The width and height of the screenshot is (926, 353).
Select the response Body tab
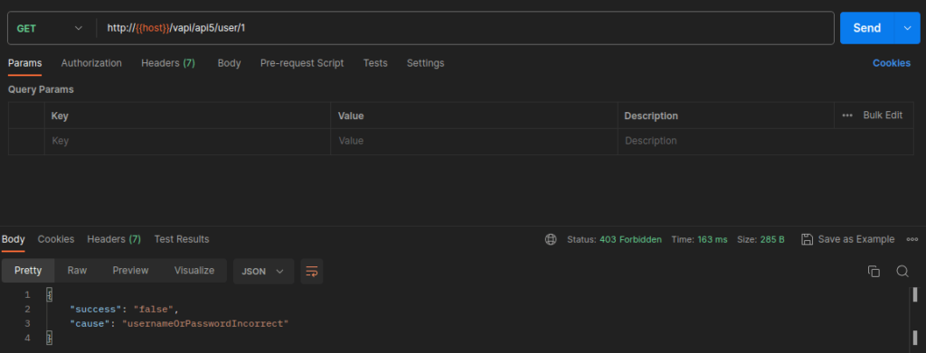point(13,239)
